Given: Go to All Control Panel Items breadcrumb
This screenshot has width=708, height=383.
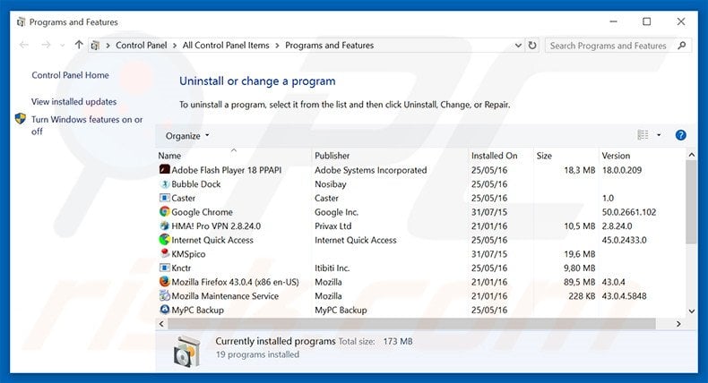Looking at the screenshot, I should coord(226,45).
